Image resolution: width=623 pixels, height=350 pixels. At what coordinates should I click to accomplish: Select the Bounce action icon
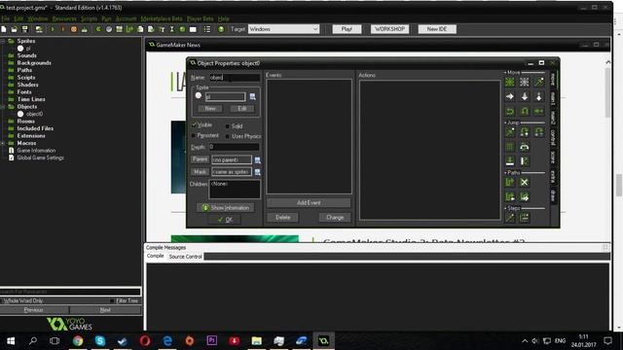click(525, 161)
